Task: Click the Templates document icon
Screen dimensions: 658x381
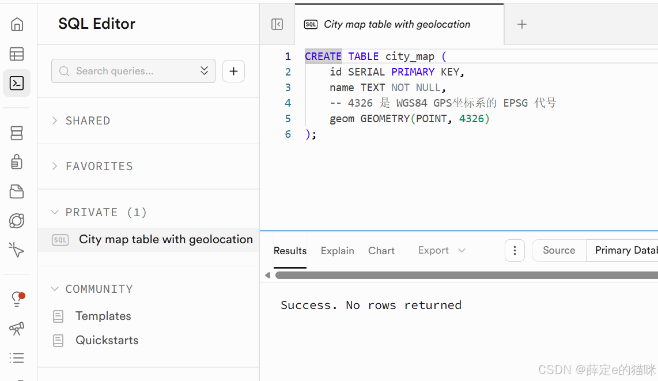Action: 58,316
